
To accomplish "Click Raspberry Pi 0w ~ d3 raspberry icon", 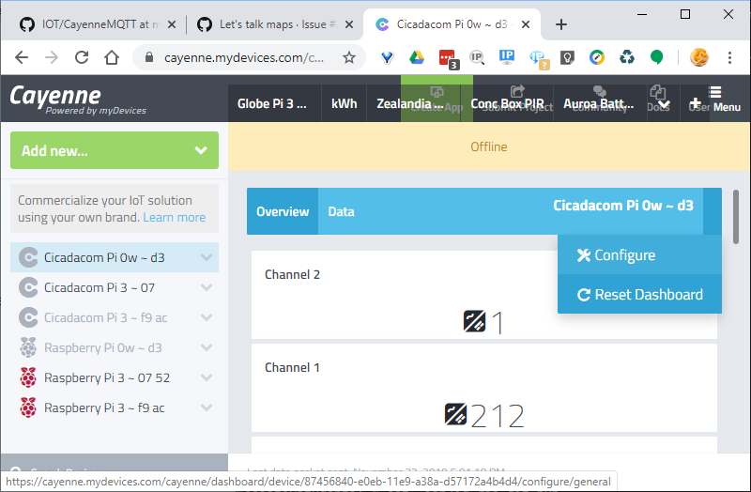I will click(28, 347).
